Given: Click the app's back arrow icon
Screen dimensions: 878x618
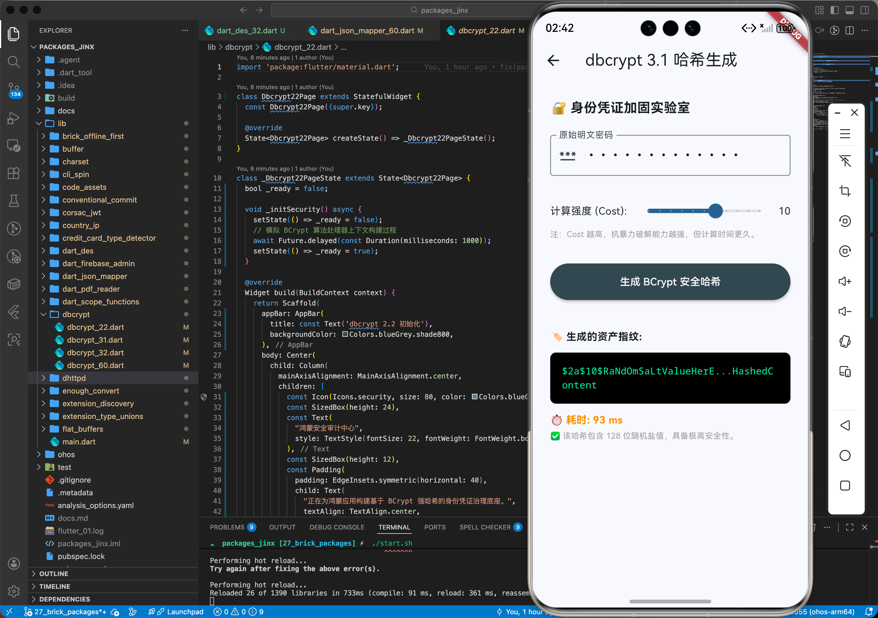Looking at the screenshot, I should pos(553,60).
